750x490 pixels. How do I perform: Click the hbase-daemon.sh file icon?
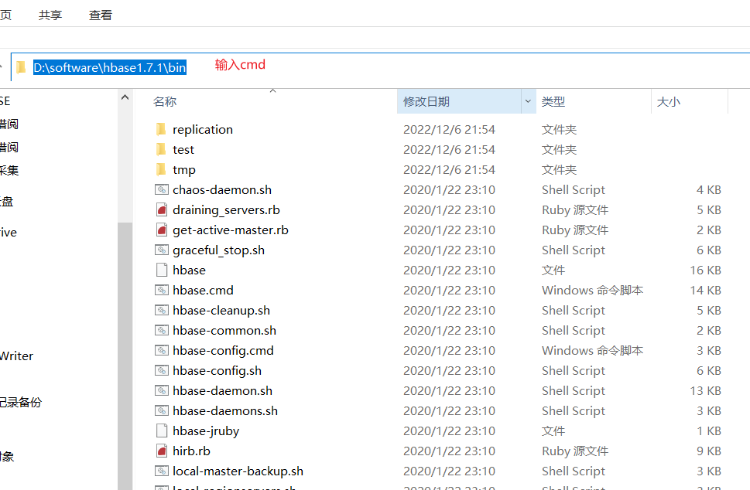[162, 390]
